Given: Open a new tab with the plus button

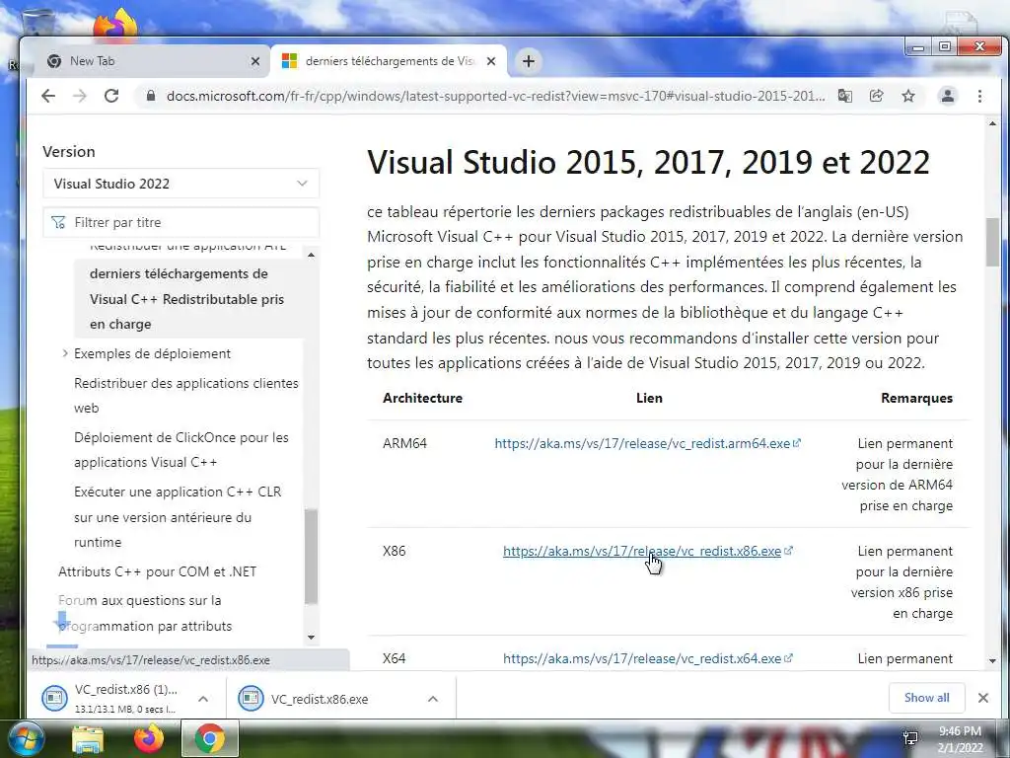Looking at the screenshot, I should pyautogui.click(x=529, y=61).
